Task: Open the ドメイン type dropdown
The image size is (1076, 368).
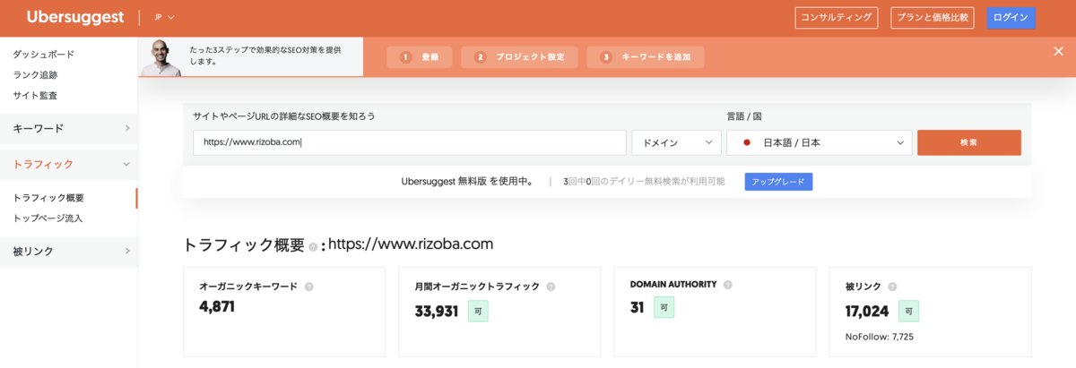Action: click(x=676, y=142)
